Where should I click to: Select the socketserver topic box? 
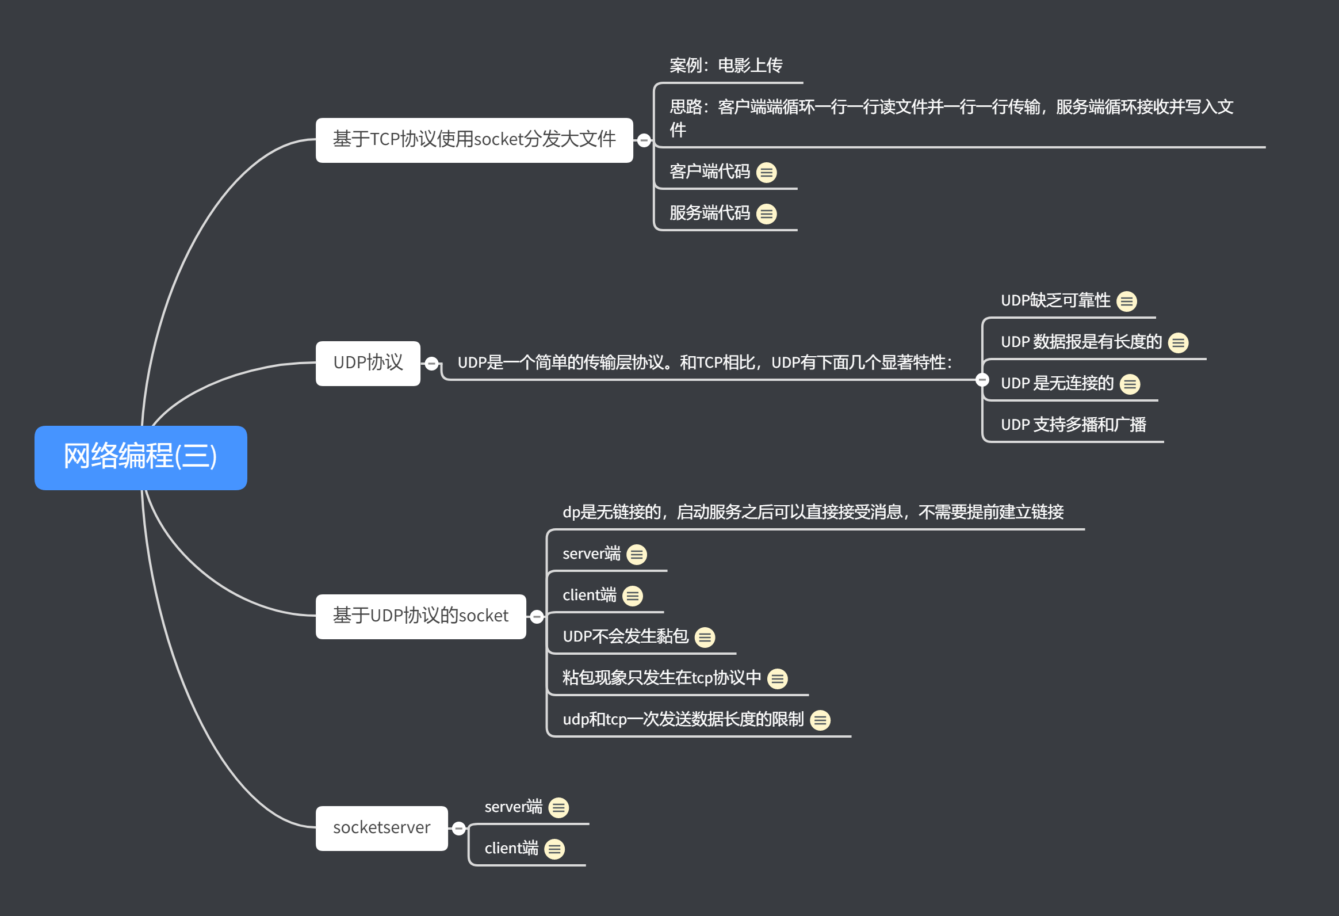[x=381, y=828]
